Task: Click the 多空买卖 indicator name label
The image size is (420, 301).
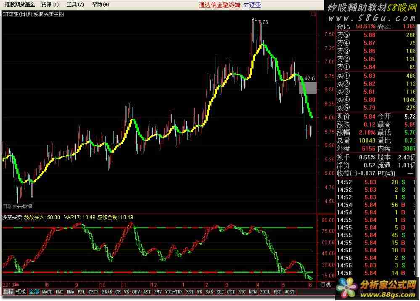Action: click(12, 217)
